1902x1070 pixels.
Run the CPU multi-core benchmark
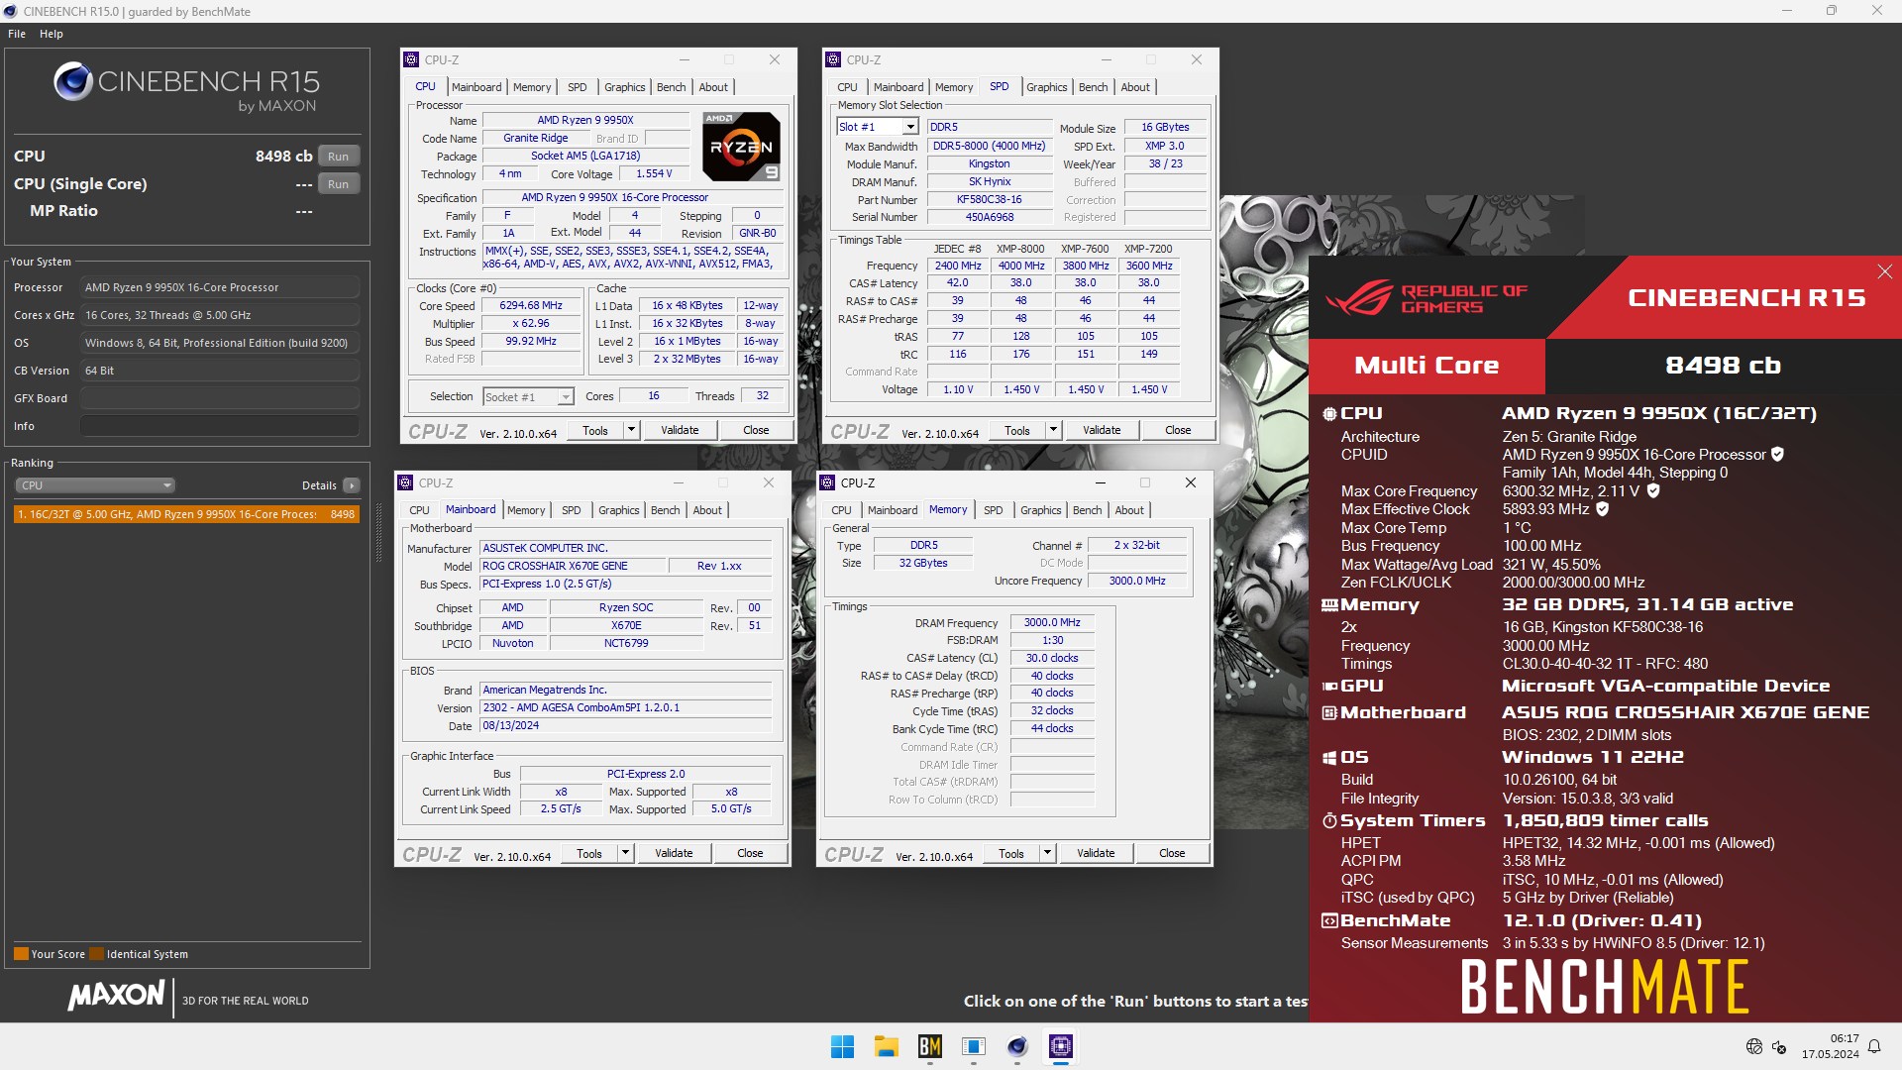pos(338,157)
